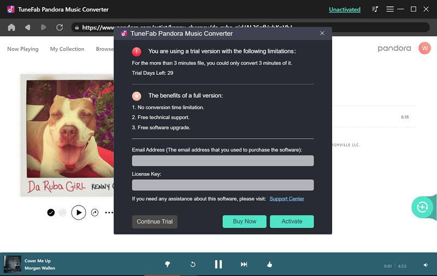
Task: Go back using the left arrow icon
Action: coord(27,27)
